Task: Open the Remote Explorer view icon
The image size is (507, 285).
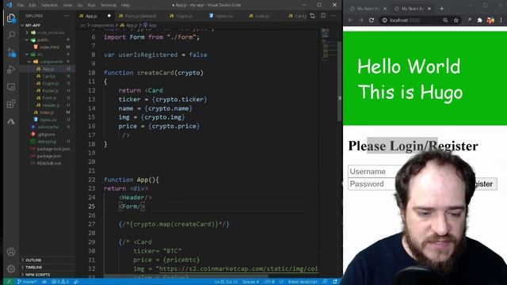Action: click(11, 87)
